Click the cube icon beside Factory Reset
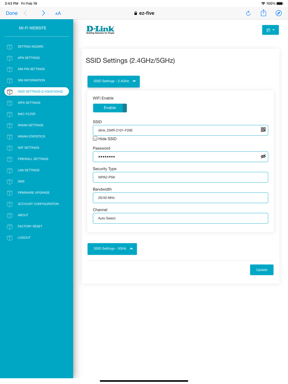This screenshot has height=384, width=288. pyautogui.click(x=9, y=227)
